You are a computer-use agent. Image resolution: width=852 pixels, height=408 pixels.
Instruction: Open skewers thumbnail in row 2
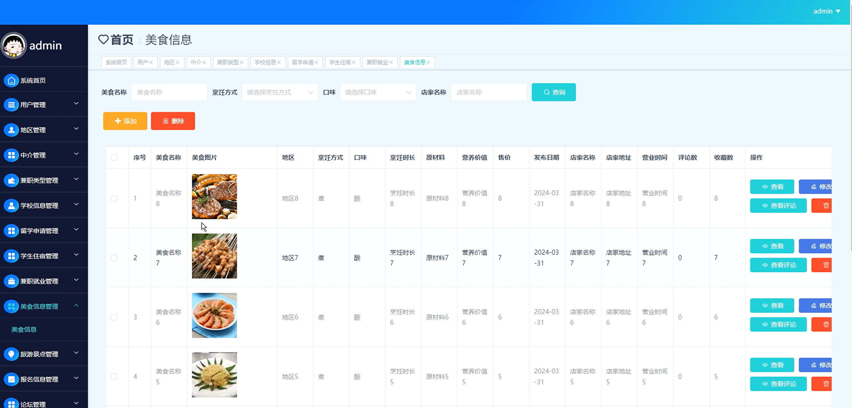point(214,256)
